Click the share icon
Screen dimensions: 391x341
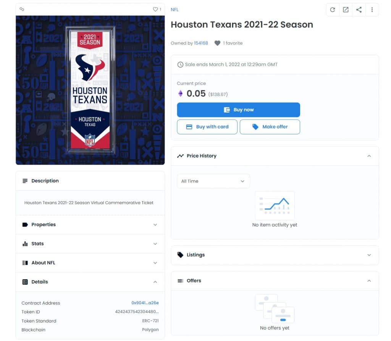point(359,10)
